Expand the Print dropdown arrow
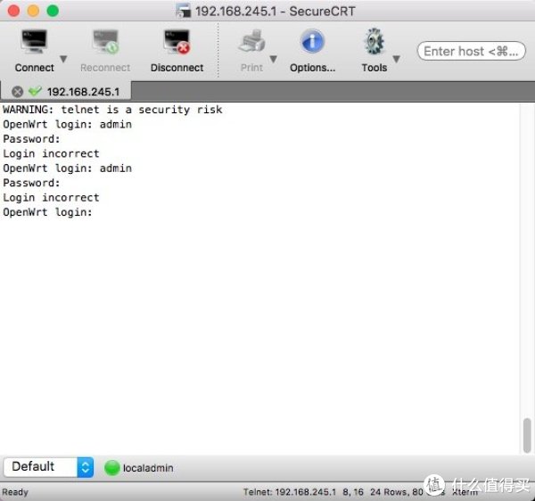The height and width of the screenshot is (501, 535). pyautogui.click(x=273, y=60)
